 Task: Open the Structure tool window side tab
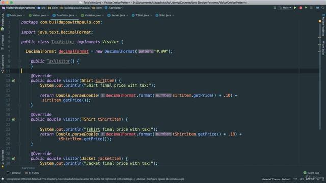coord(2,64)
